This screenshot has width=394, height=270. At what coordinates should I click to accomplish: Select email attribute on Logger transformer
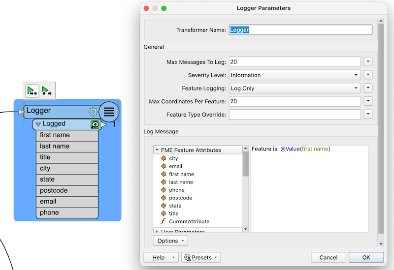[x=67, y=202]
